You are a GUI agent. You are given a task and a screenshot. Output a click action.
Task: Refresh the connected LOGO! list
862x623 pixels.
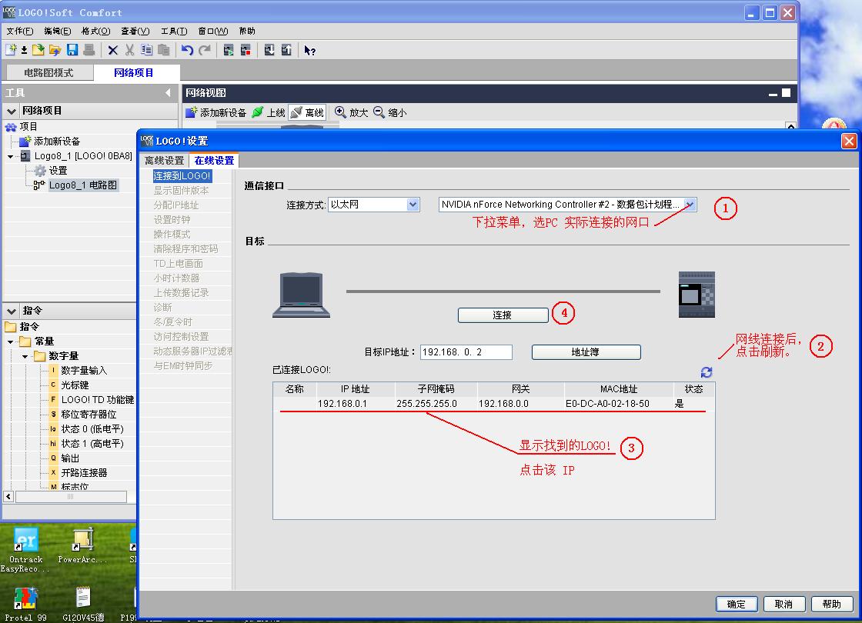click(x=707, y=372)
